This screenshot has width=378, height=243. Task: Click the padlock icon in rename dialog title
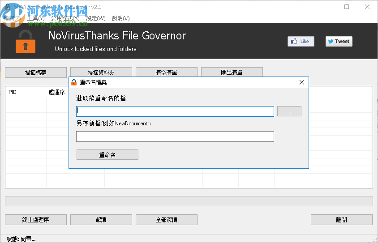[74, 82]
